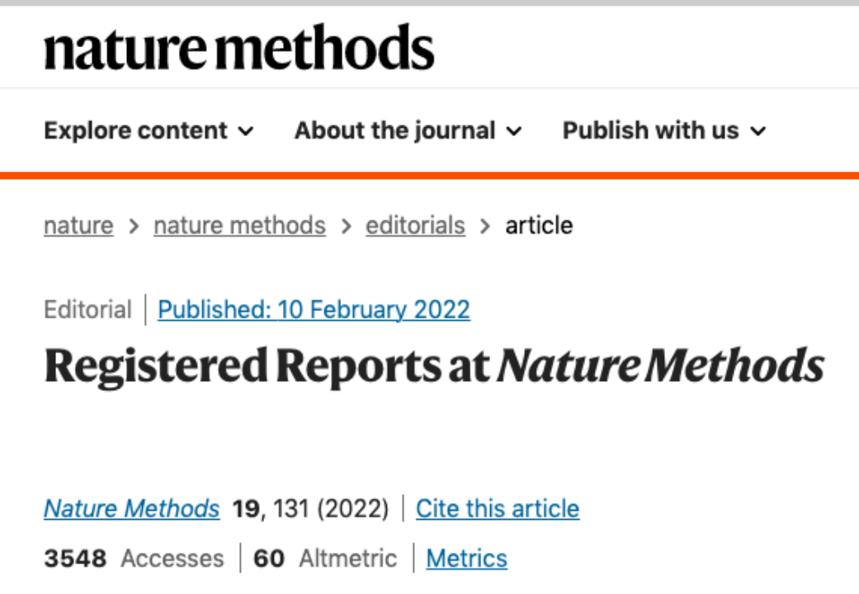View the article Metrics link

point(466,559)
